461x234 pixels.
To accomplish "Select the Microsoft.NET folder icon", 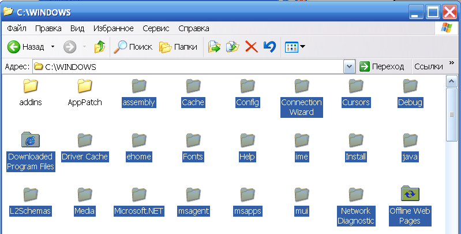I will click(x=139, y=194).
